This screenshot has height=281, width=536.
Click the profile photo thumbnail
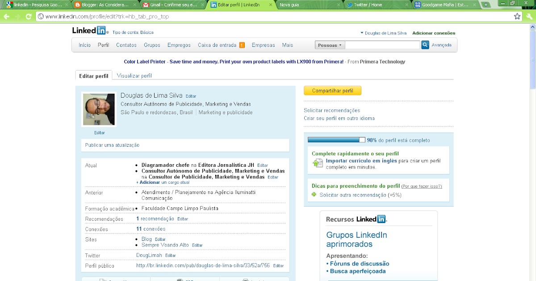click(x=99, y=110)
